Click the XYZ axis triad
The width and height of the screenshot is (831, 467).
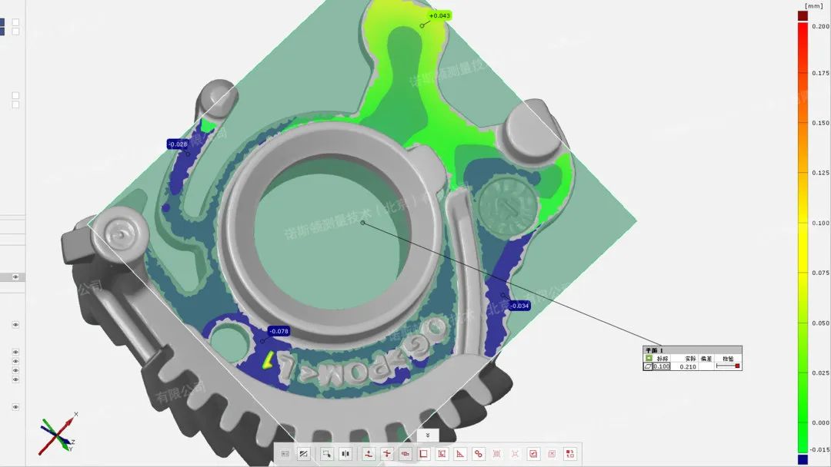[x=56, y=436]
